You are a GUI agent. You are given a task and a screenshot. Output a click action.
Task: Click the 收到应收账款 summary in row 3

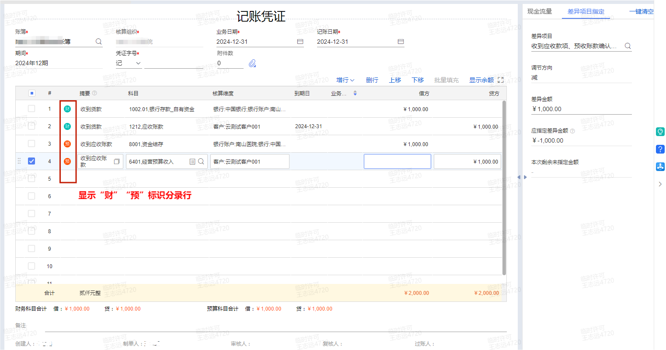click(96, 144)
